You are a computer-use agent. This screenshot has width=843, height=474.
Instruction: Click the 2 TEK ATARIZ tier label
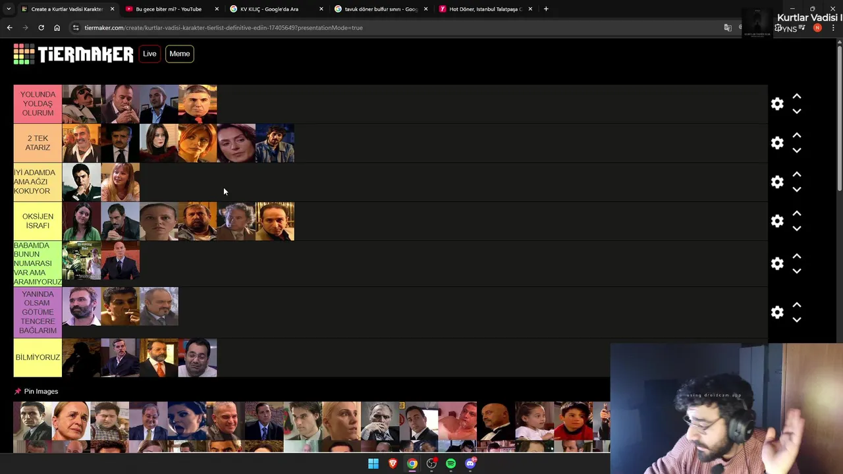[x=38, y=143]
